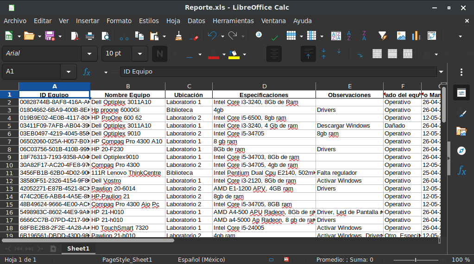Screen dimensions: 474x264
Task: Apply red font color swatch
Action: pos(214,54)
